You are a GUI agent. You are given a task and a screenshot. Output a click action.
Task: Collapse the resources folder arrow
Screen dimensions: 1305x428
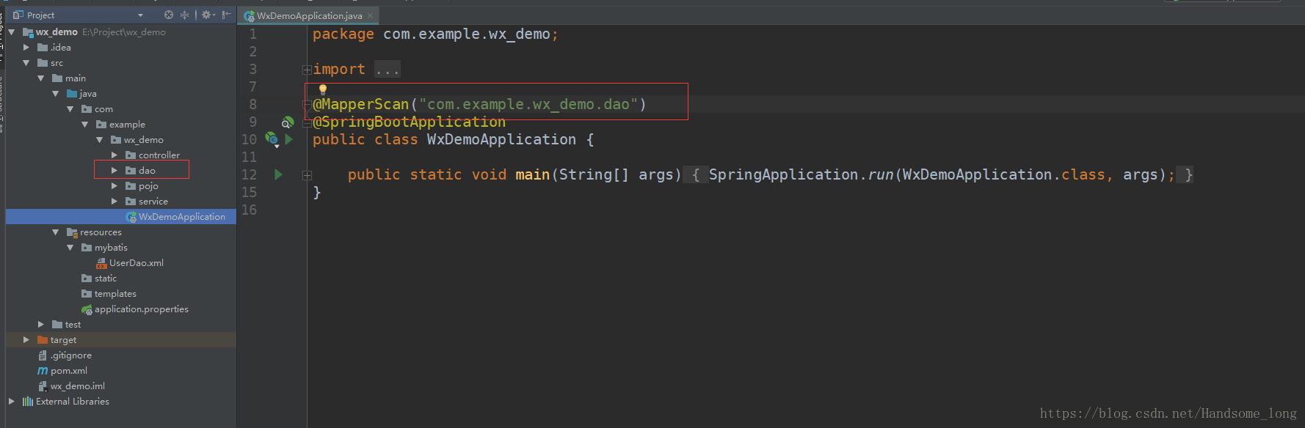click(56, 232)
